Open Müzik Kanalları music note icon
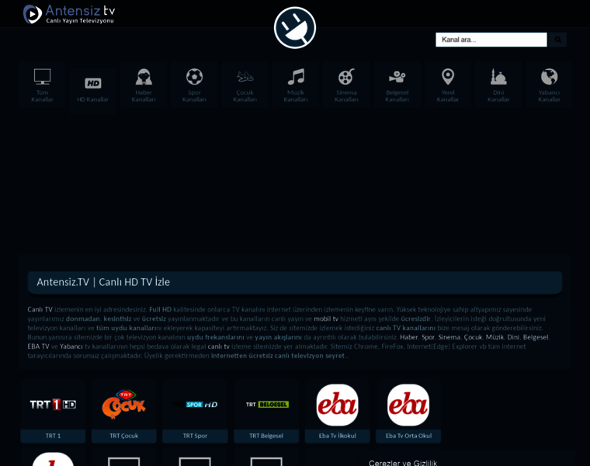Screen dimensions: 590x466 [296, 76]
